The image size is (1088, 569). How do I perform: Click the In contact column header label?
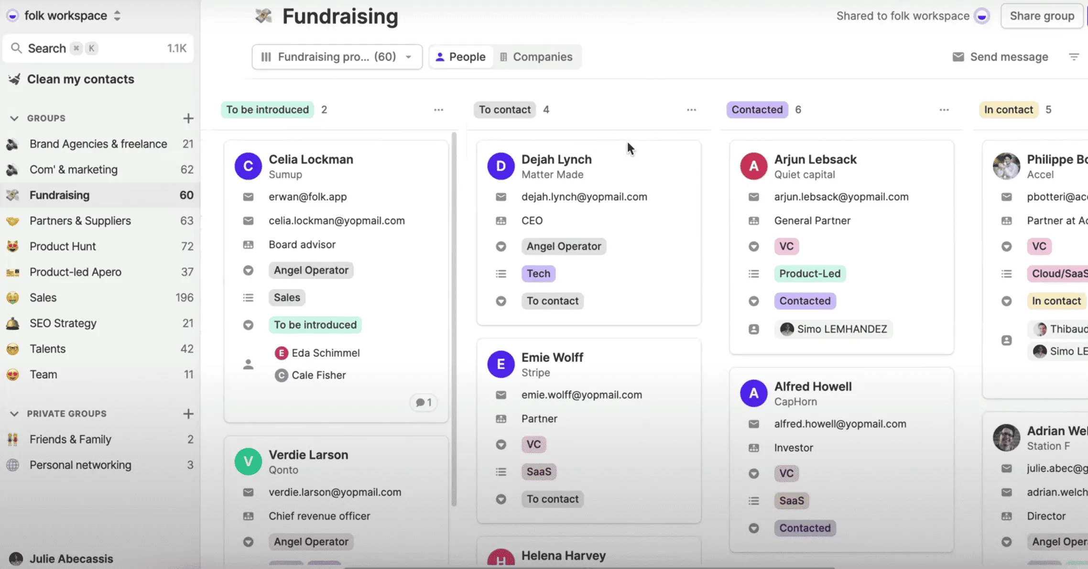click(x=1009, y=110)
